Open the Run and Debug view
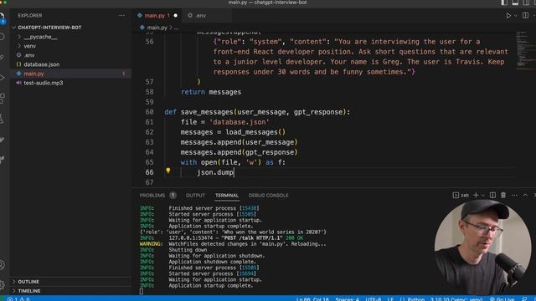 click(x=2, y=78)
